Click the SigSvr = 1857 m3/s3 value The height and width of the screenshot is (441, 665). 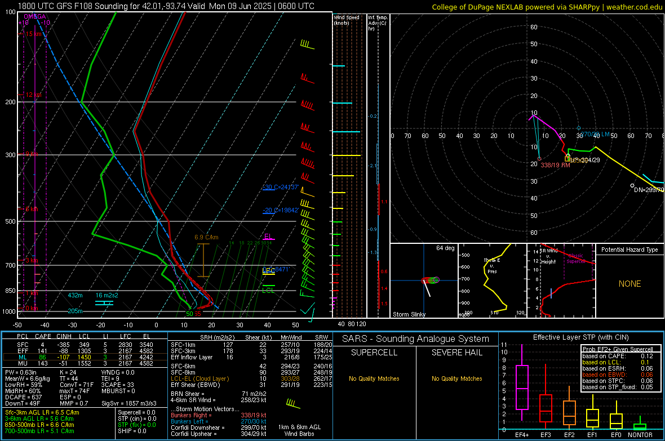click(x=129, y=403)
